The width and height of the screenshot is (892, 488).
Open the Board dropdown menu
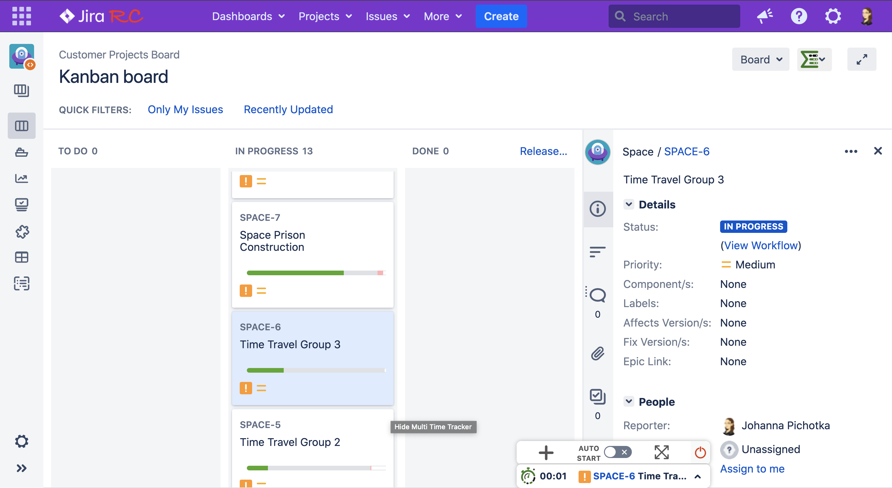pos(760,59)
